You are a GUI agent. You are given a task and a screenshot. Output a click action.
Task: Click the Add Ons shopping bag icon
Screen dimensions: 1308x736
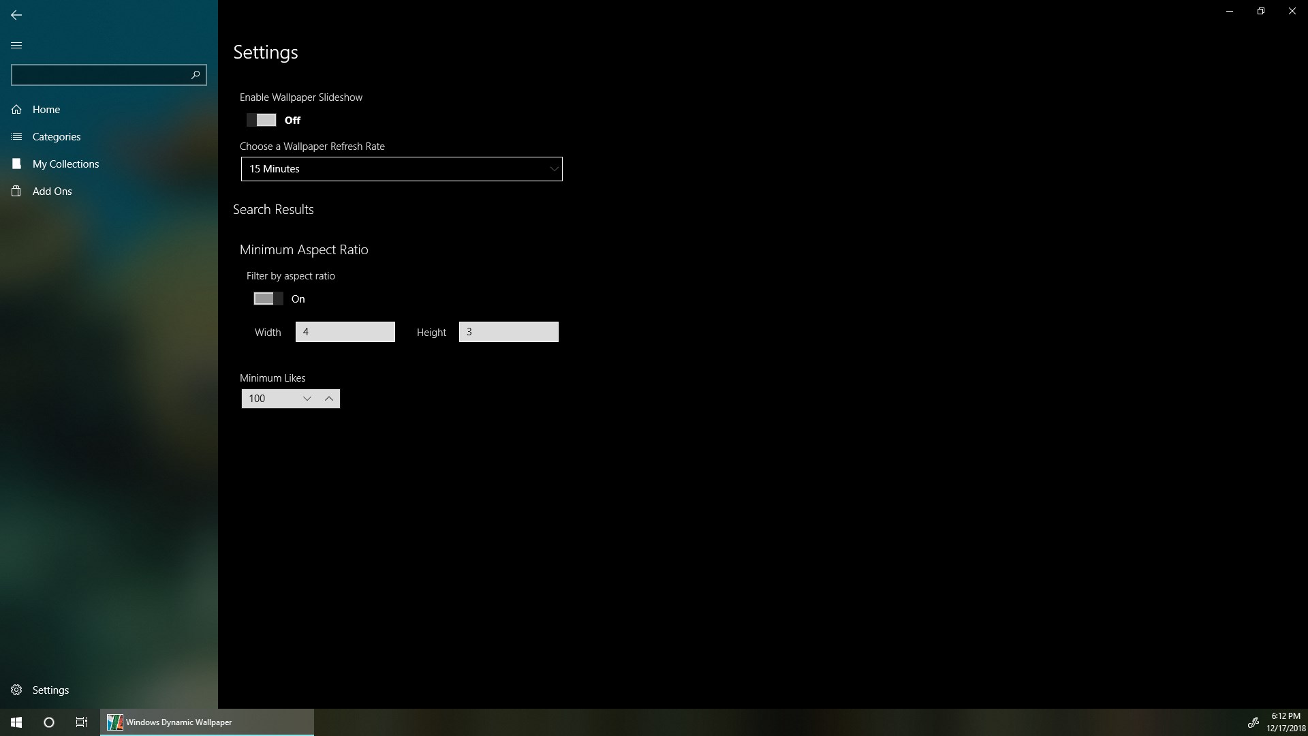coord(16,191)
